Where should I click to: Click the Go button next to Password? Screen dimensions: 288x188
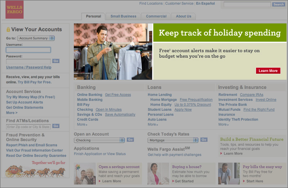point(56,61)
